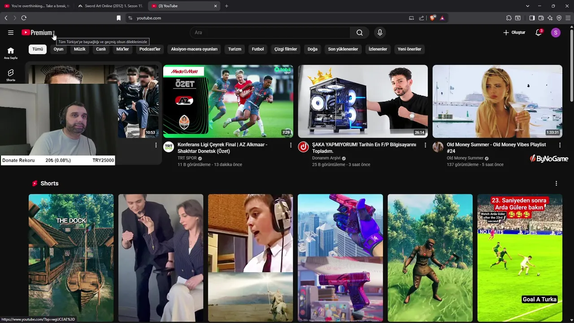Select the Müzik filter chip
This screenshot has height=323, width=574.
click(79, 49)
